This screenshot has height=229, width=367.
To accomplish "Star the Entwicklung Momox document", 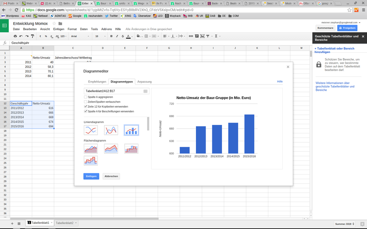I will tap(54, 23).
